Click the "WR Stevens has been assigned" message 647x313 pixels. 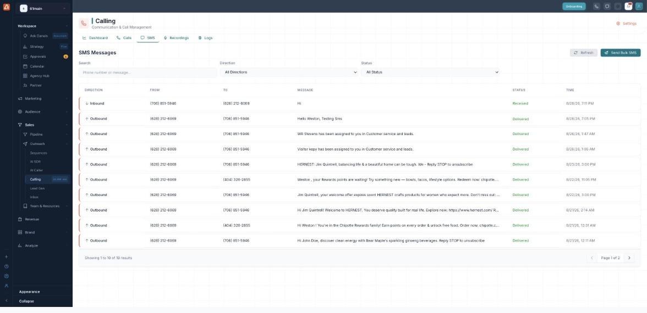[355, 134]
